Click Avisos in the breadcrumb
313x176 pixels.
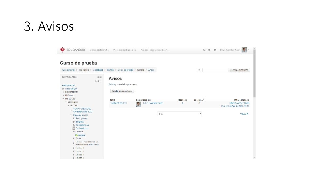(x=151, y=70)
